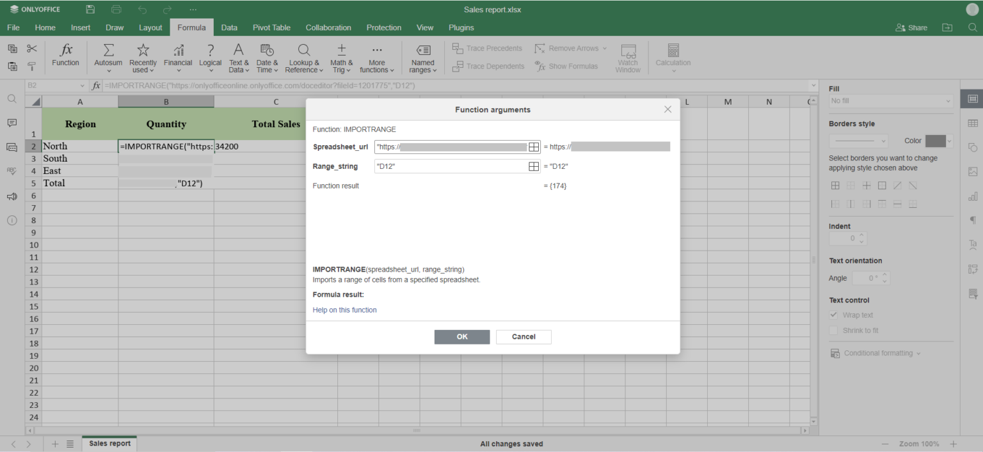Open the Data ribbon tab
Image resolution: width=983 pixels, height=452 pixels.
pyautogui.click(x=229, y=27)
